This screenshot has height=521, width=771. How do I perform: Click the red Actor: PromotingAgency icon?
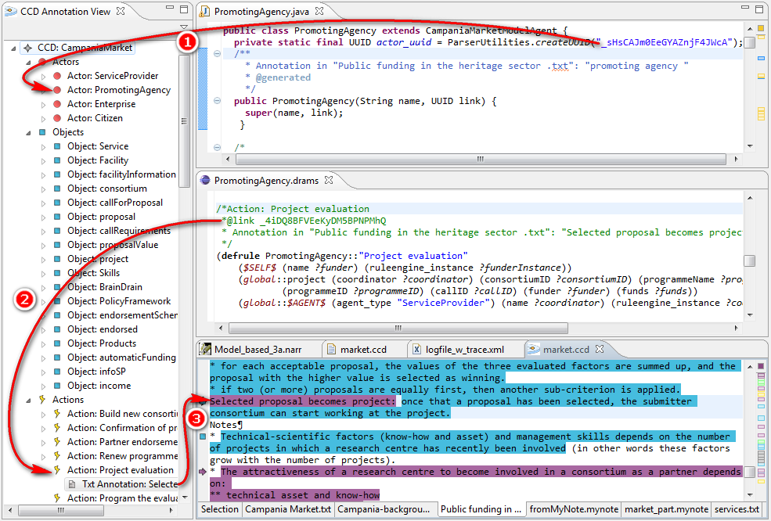57,90
